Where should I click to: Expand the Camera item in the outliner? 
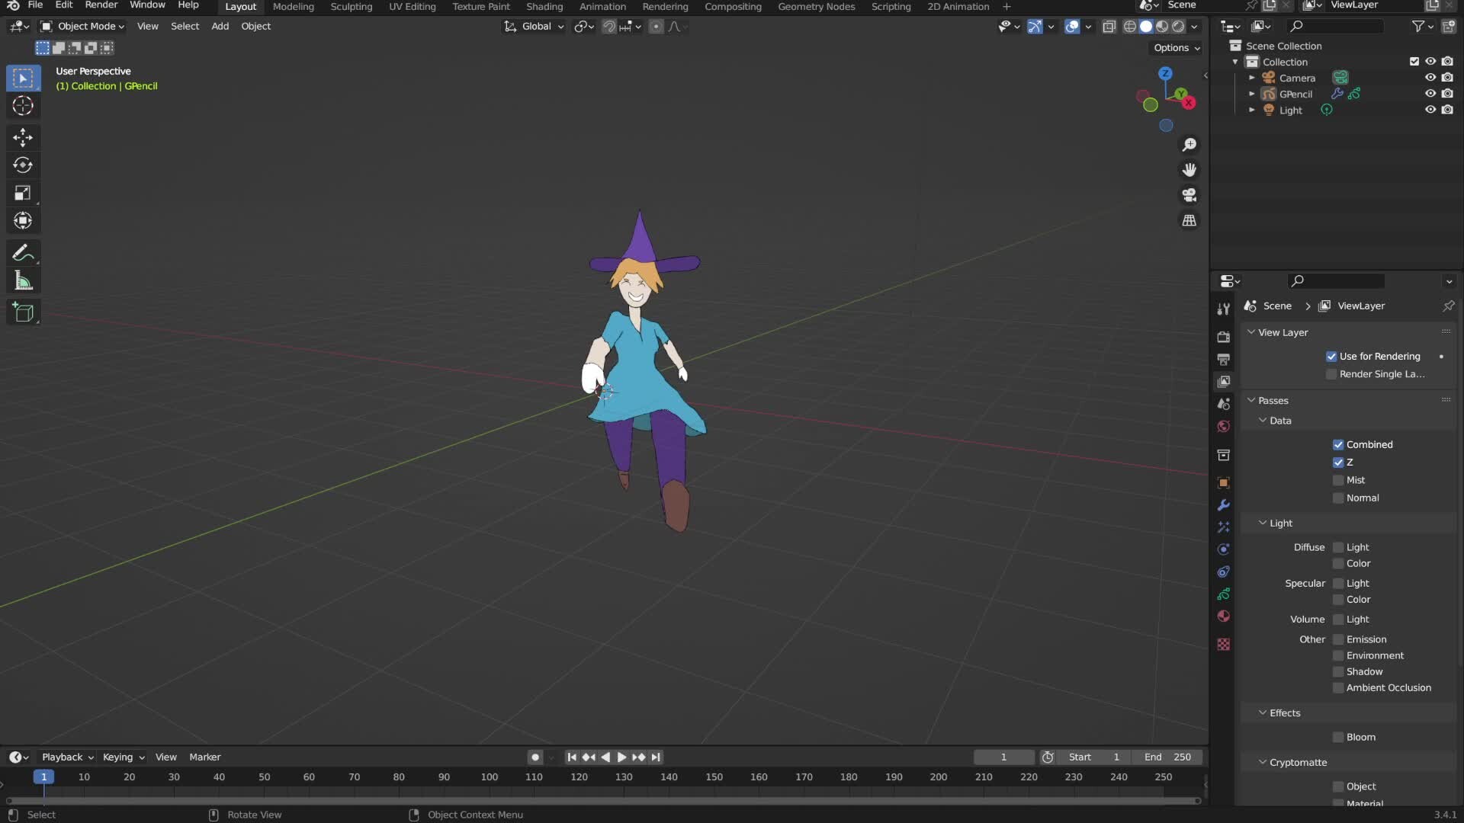[x=1253, y=77]
